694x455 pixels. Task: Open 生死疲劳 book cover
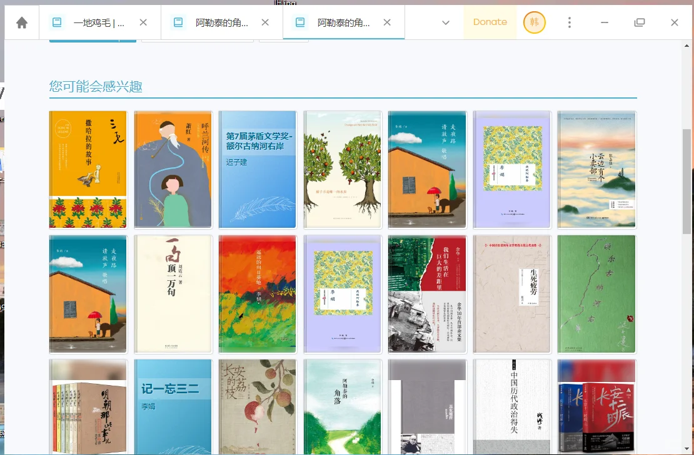click(x=512, y=294)
